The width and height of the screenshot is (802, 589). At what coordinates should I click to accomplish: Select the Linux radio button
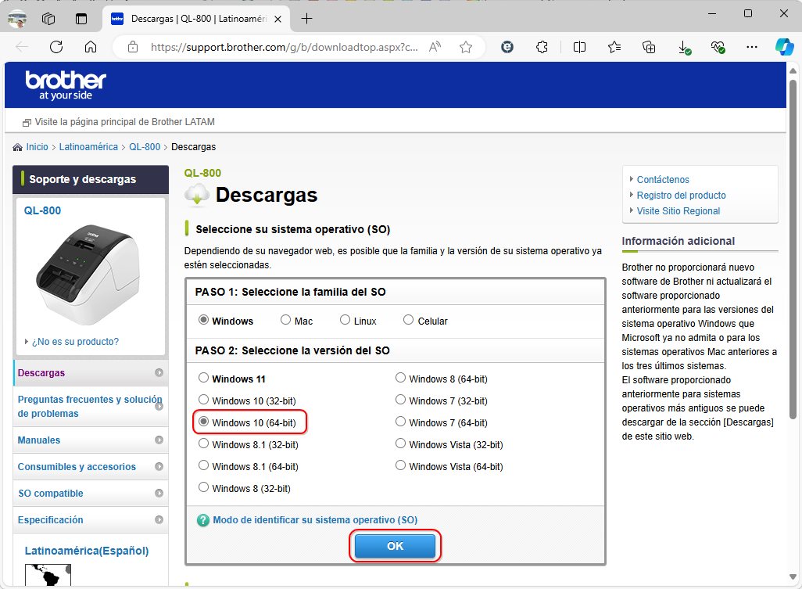click(x=345, y=320)
